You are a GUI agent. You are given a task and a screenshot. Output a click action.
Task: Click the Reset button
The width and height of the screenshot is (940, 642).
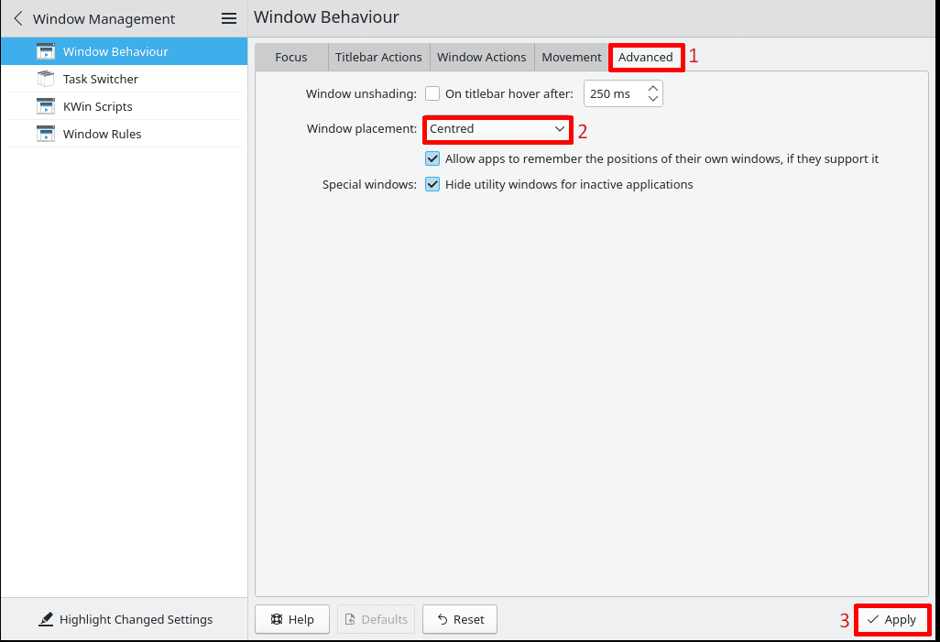[x=460, y=619]
